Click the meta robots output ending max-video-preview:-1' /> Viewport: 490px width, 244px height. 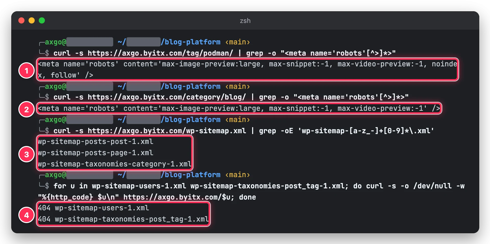pos(239,108)
